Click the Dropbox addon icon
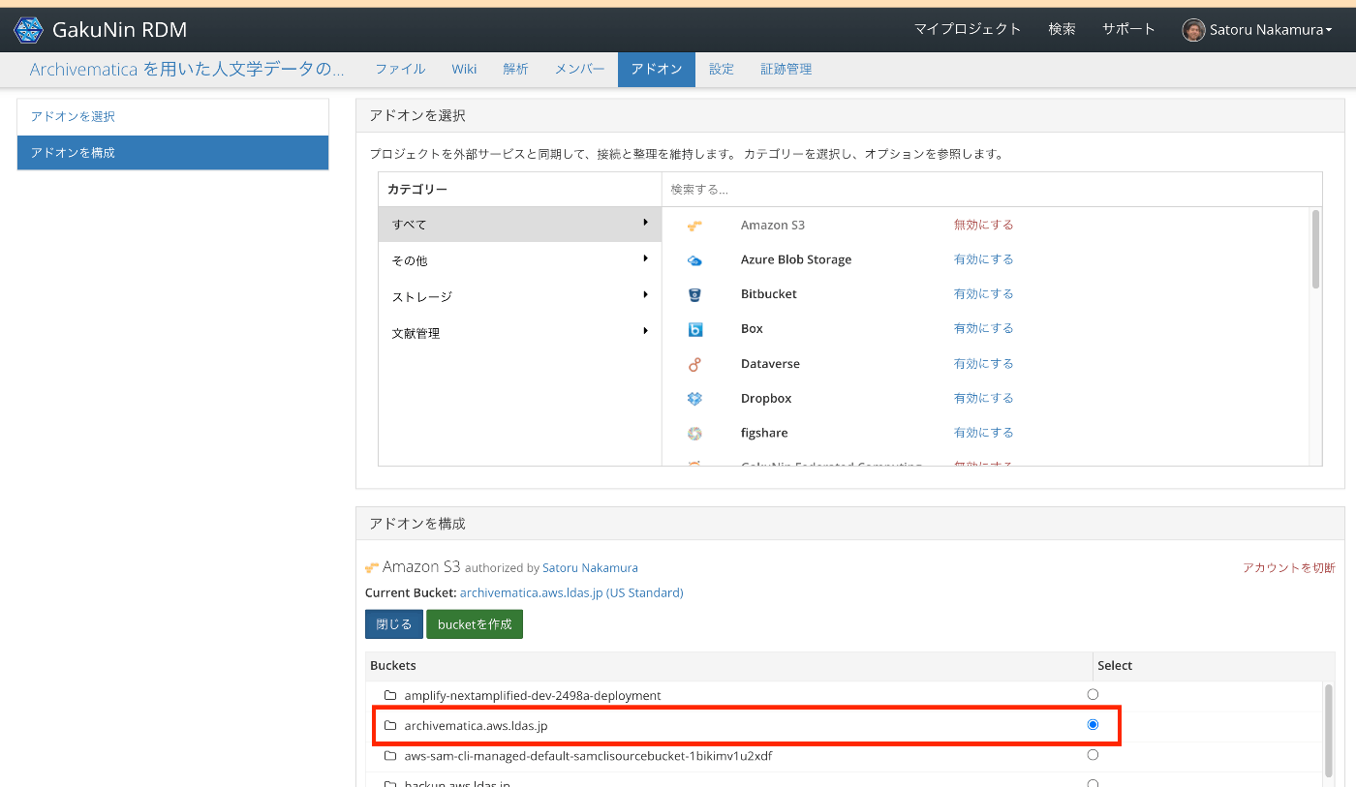 694,399
